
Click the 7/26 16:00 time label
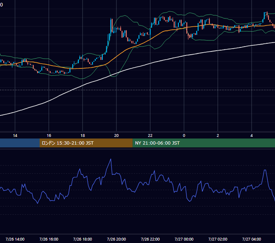(x=49, y=239)
